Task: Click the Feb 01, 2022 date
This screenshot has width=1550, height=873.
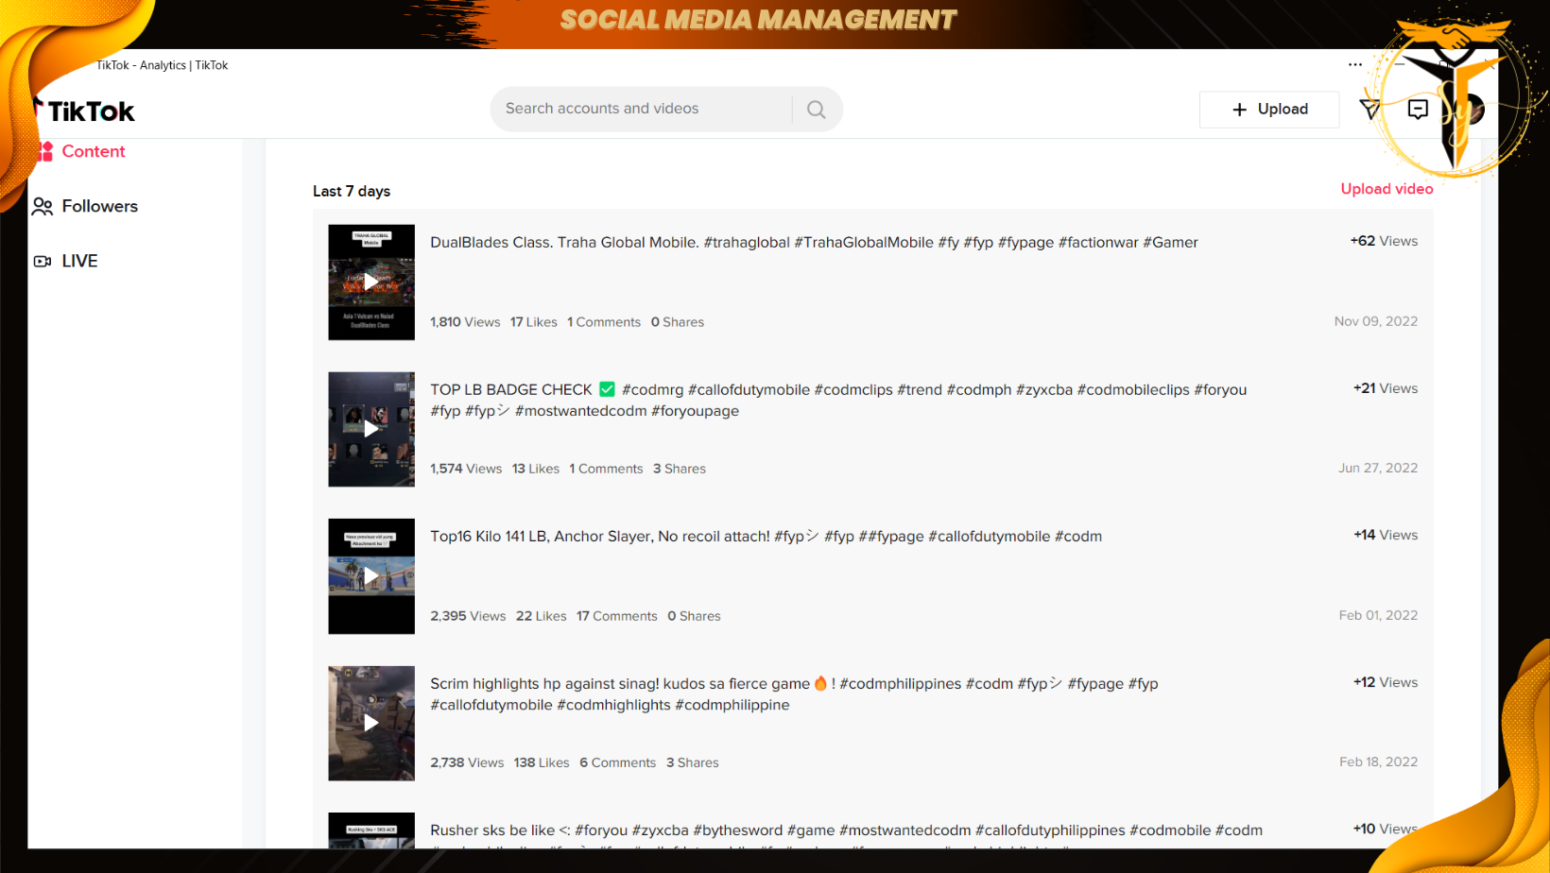Action: pyautogui.click(x=1378, y=615)
